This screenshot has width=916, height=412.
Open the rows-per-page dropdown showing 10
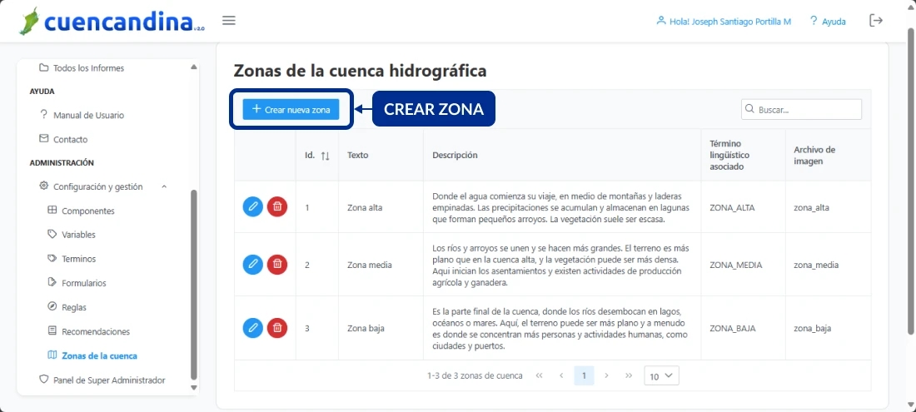tap(661, 376)
